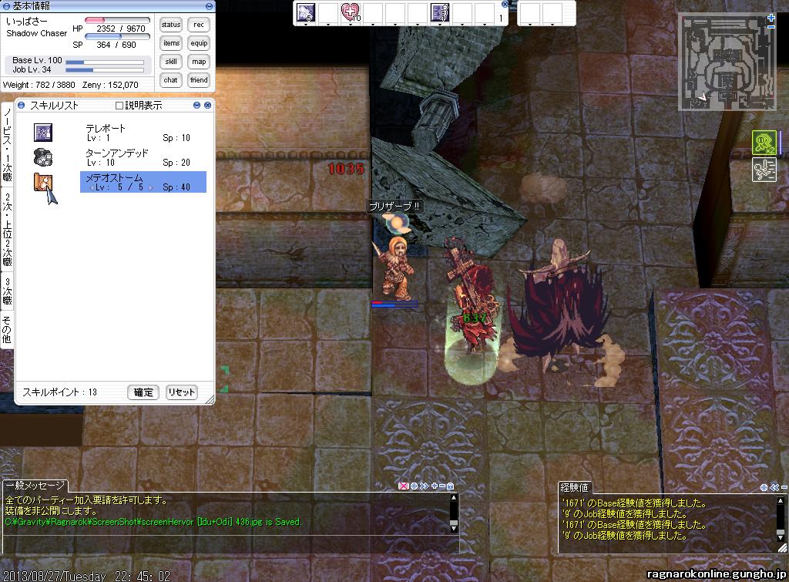This screenshot has width=789, height=582.
Task: Click the lock icon above chat window
Action: click(x=450, y=486)
